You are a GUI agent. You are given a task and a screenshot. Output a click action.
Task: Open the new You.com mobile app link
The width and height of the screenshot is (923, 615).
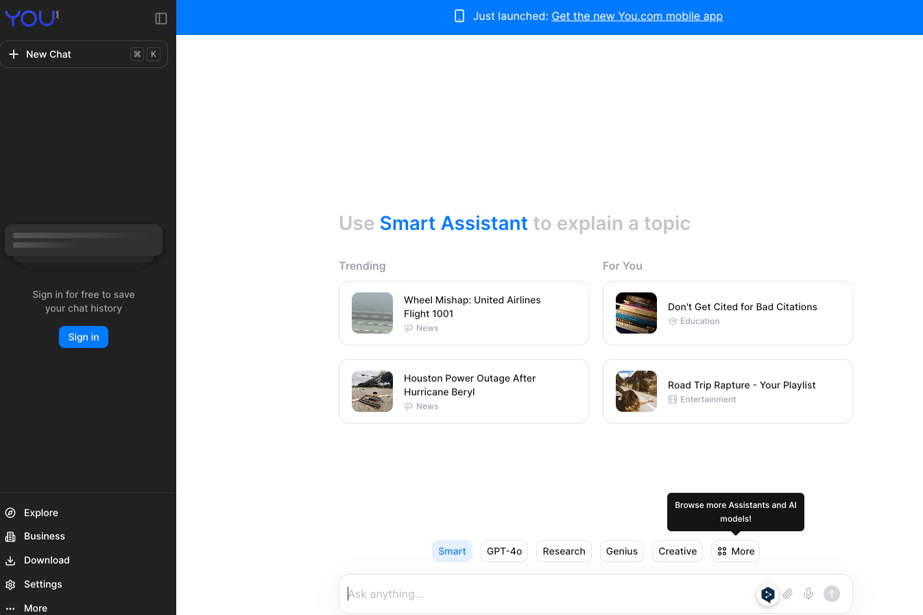(x=637, y=16)
